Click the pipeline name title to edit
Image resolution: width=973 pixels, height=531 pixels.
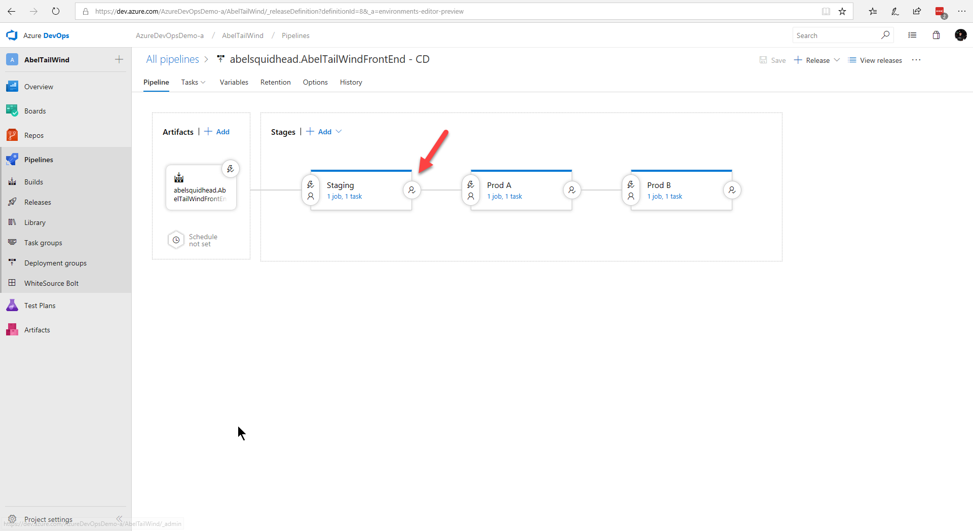pos(329,59)
